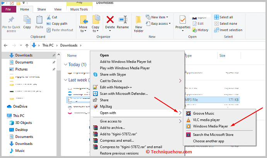Click This PC in the address bar
267x158 pixels.
(x=48, y=45)
